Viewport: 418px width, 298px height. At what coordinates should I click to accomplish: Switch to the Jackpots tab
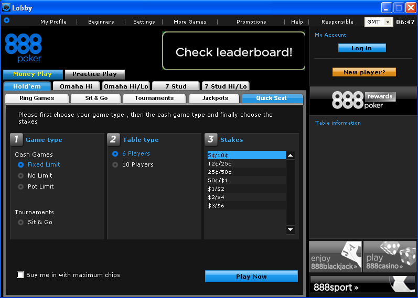pos(215,98)
